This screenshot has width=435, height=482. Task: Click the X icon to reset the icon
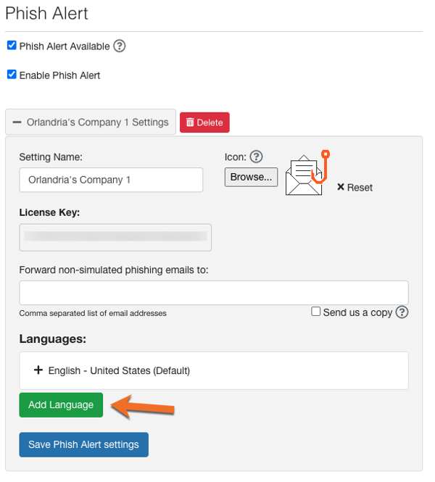click(341, 188)
